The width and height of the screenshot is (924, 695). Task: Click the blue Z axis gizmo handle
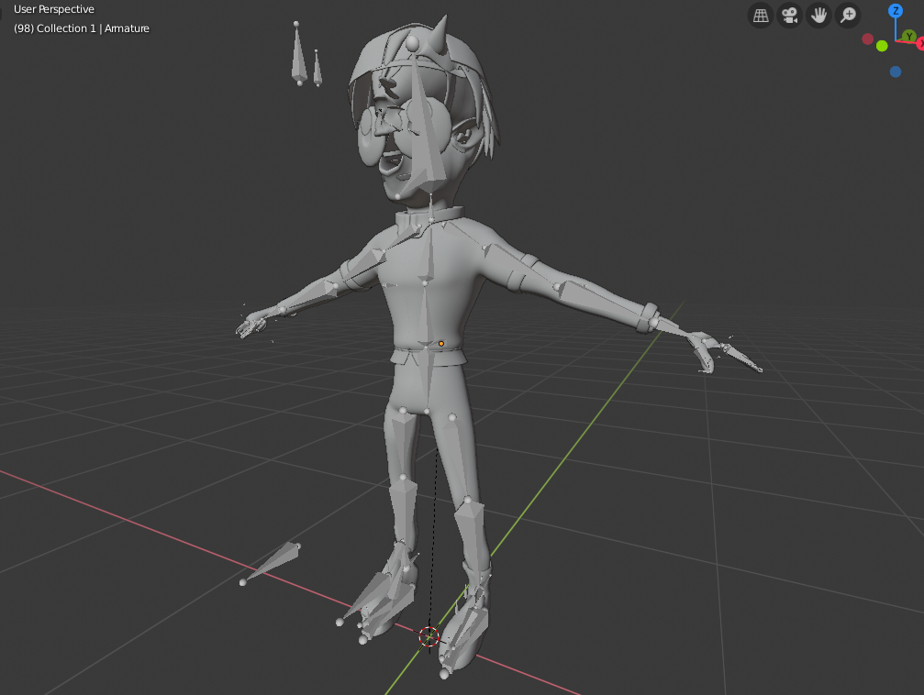coord(896,11)
